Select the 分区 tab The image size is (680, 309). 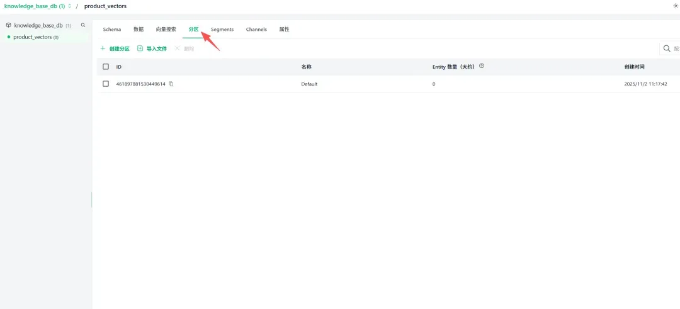coord(193,30)
